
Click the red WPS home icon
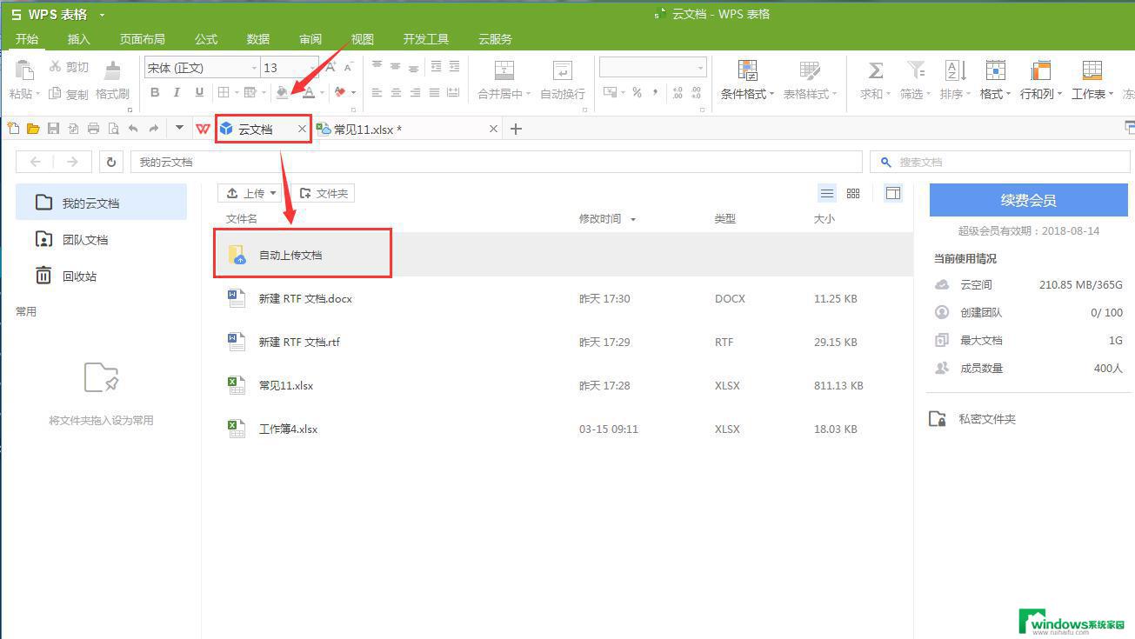coord(204,129)
